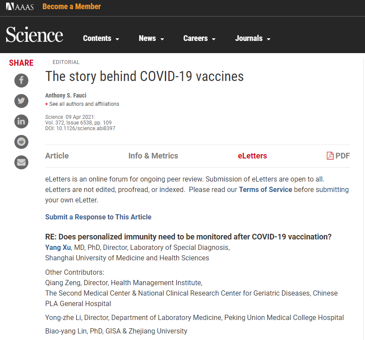Expand the Careers dropdown
Image resolution: width=365 pixels, height=340 pixels.
[x=199, y=38]
